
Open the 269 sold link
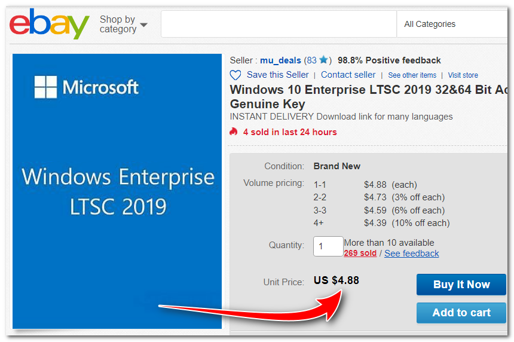tap(360, 253)
